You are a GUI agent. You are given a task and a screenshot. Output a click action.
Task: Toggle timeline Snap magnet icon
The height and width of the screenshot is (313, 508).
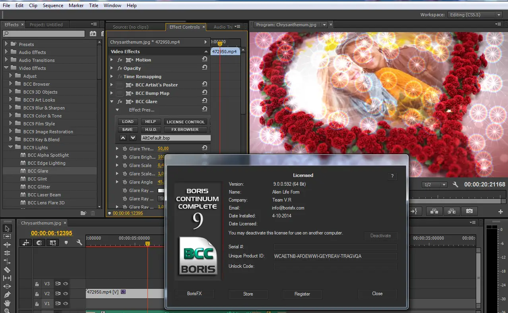[x=39, y=243]
